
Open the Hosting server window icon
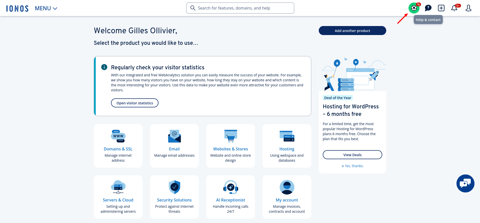pyautogui.click(x=287, y=136)
